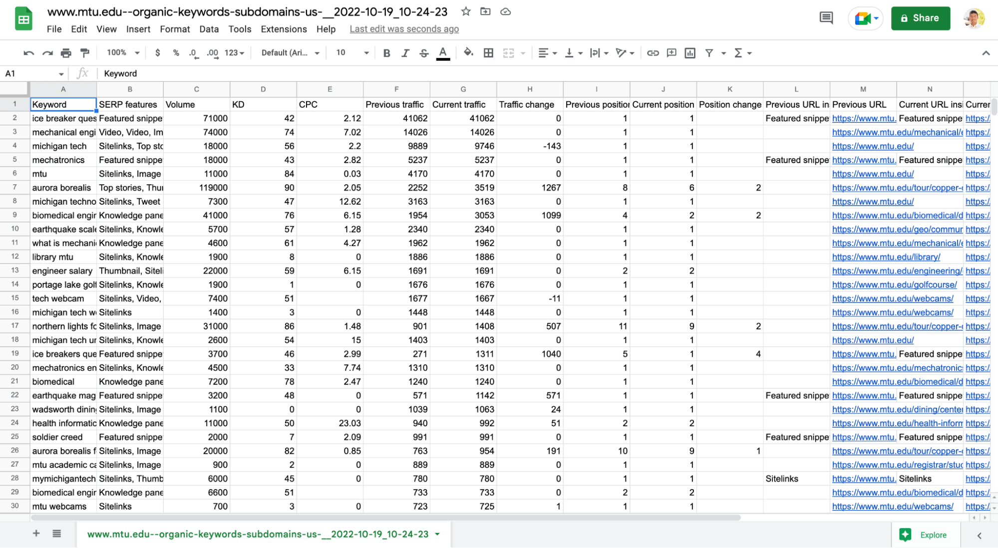Click the print icon

[x=66, y=53]
